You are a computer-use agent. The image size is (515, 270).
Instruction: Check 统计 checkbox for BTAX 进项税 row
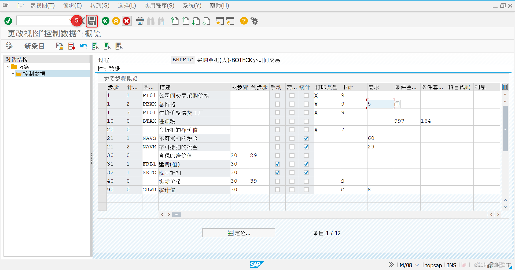[306, 121]
